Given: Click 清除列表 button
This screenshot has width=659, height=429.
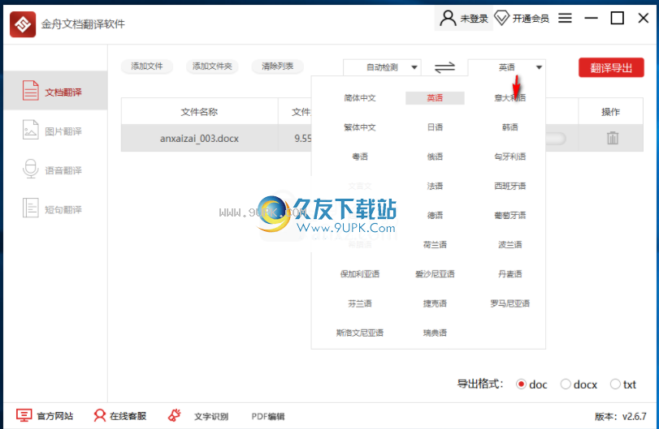Looking at the screenshot, I should pyautogui.click(x=277, y=66).
